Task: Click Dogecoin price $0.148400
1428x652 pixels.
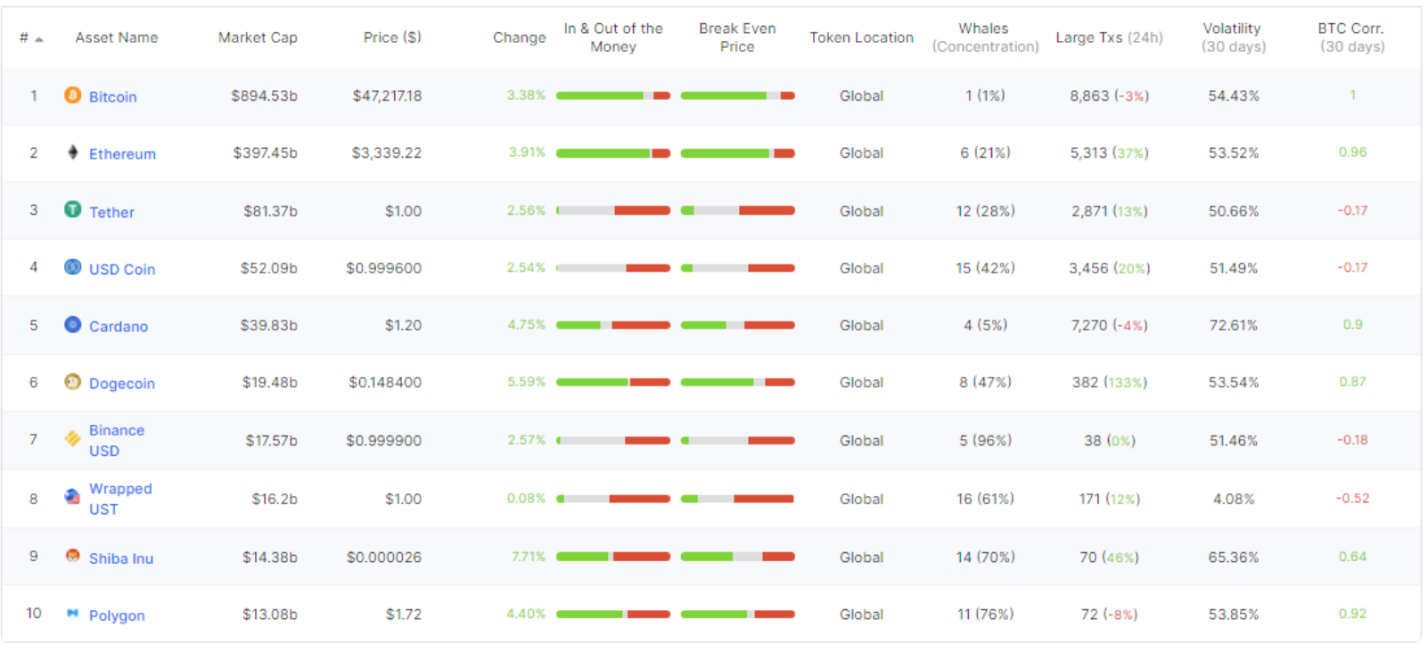Action: tap(385, 382)
